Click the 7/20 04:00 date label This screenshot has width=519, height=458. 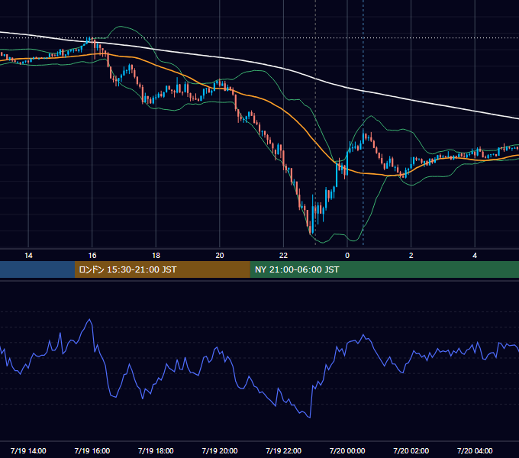[x=475, y=450]
